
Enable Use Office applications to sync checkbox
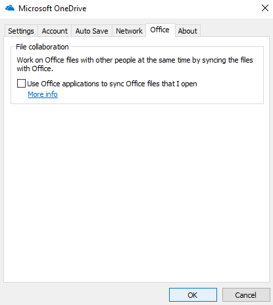point(21,84)
